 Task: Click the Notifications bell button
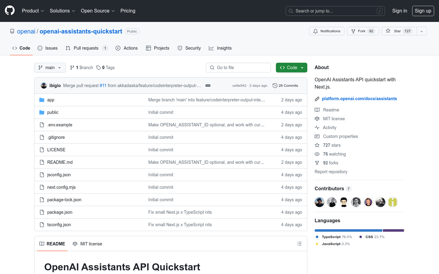coord(327,31)
